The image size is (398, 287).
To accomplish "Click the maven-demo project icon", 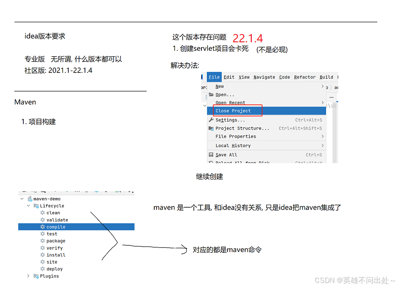I will [30, 199].
